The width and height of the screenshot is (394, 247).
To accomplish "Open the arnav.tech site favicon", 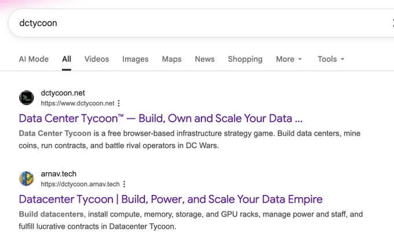I will point(27,179).
